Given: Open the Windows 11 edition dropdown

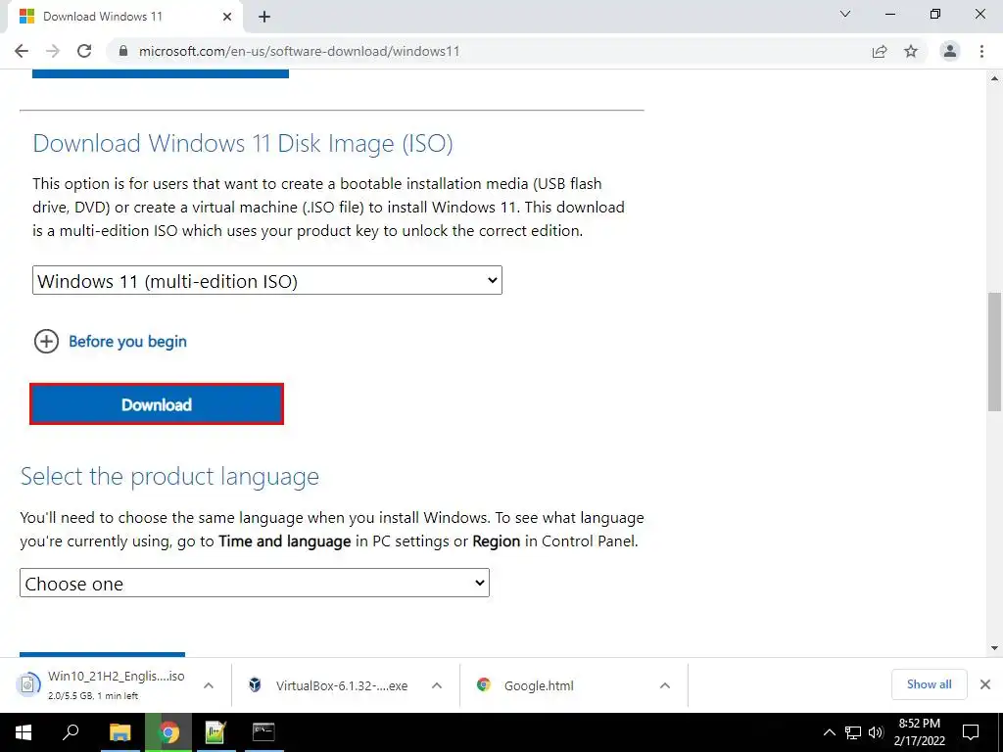Looking at the screenshot, I should pyautogui.click(x=267, y=281).
